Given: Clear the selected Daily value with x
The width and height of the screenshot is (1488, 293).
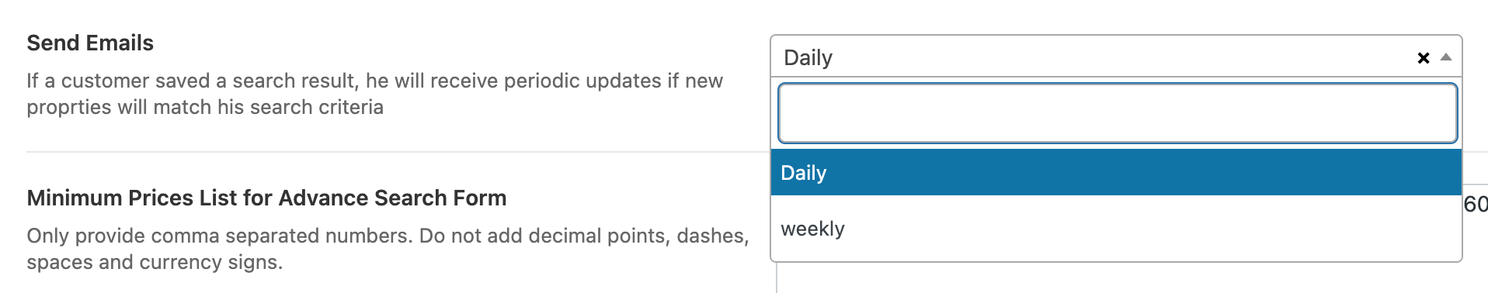Looking at the screenshot, I should pyautogui.click(x=1423, y=58).
